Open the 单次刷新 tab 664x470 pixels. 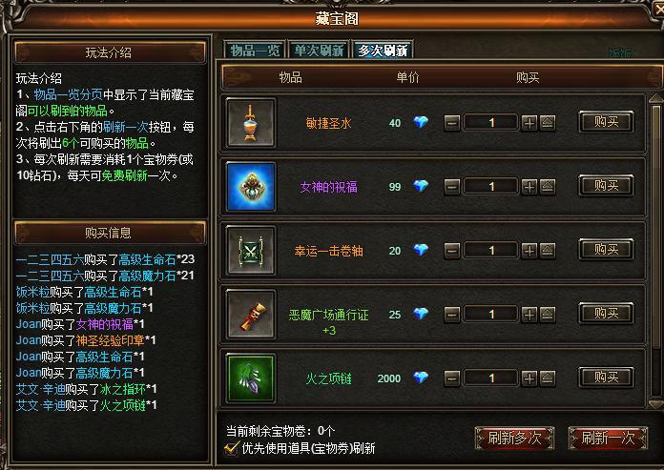coord(319,51)
